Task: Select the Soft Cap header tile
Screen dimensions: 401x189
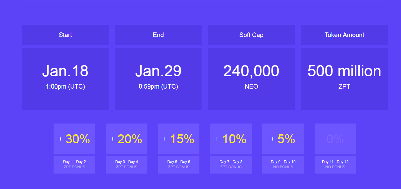Action: pos(251,35)
